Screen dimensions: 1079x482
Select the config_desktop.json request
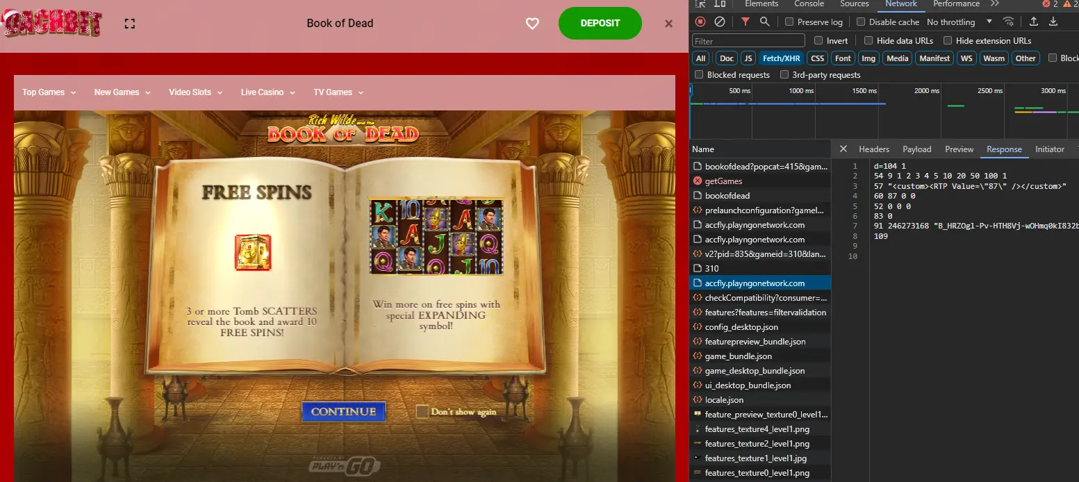(760, 326)
